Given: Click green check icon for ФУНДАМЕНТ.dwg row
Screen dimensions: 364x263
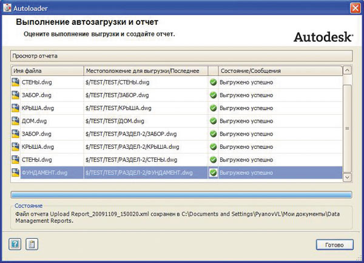Looking at the screenshot, I should [213, 172].
